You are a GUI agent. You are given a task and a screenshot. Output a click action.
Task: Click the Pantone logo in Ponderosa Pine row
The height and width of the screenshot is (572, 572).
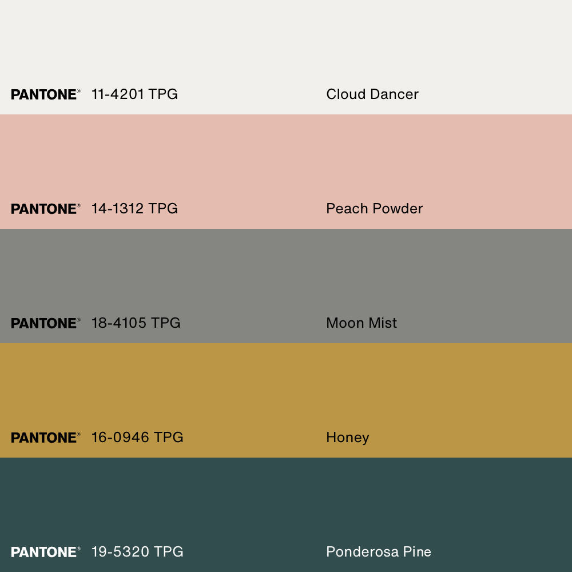point(45,552)
